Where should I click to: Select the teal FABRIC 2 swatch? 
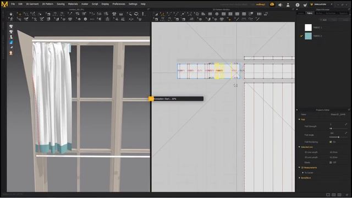308,36
